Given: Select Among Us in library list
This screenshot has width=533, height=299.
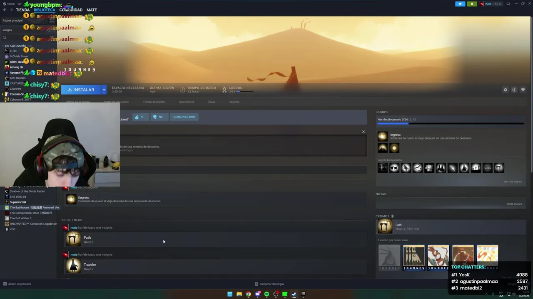Looking at the screenshot, I should (x=17, y=67).
